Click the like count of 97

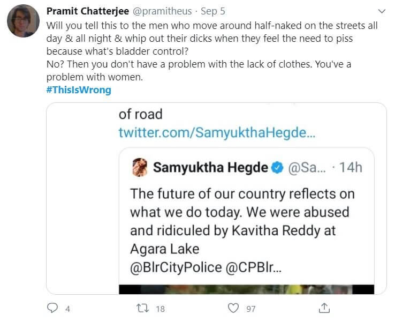click(250, 308)
